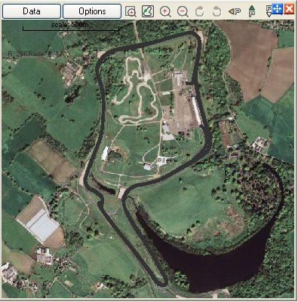The image size is (298, 302).
Task: Pan the map down with down-arrow icon
Action: tap(269, 11)
